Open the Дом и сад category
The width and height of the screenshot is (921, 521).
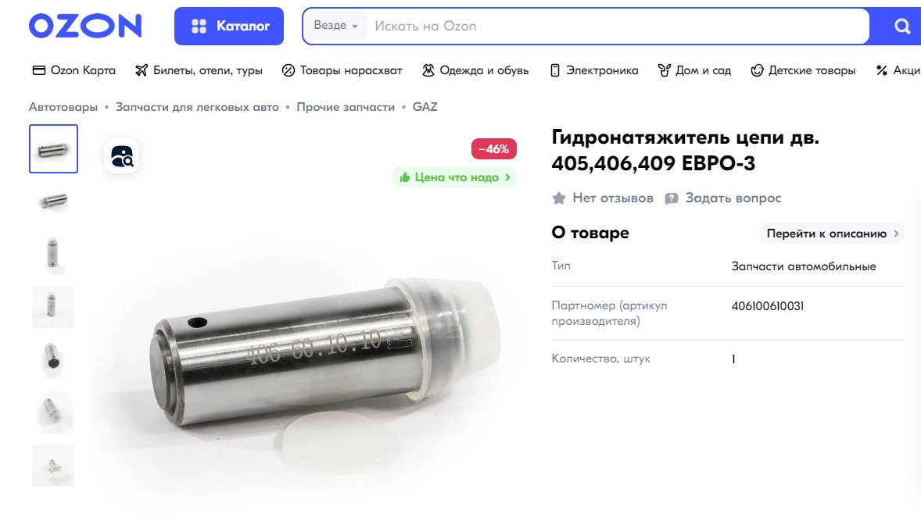coord(694,70)
